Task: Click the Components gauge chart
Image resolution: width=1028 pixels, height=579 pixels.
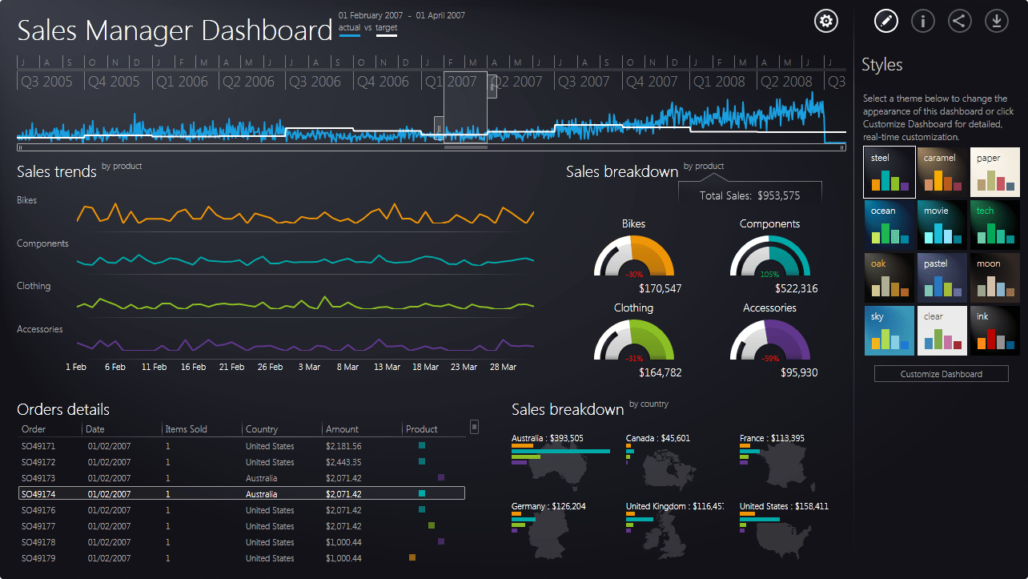Action: tap(770, 256)
